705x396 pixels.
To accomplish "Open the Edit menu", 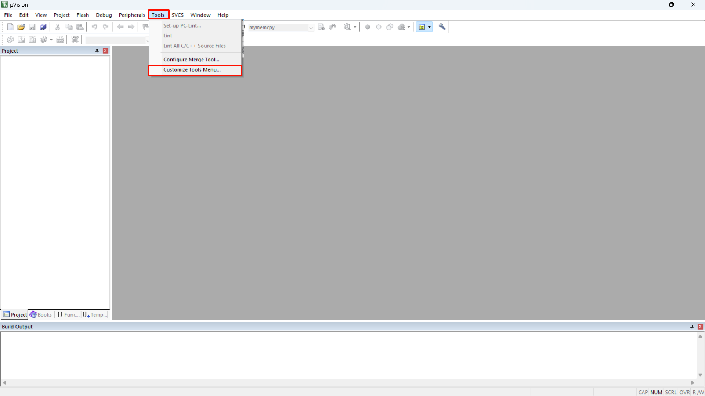I will tap(24, 15).
